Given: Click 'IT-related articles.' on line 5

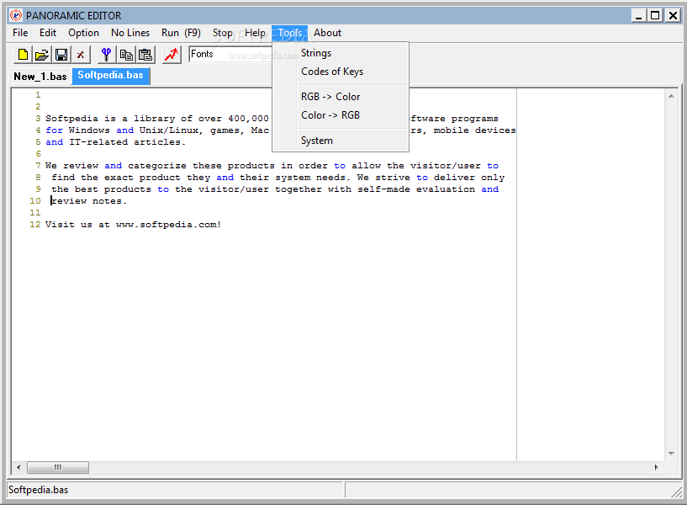Looking at the screenshot, I should pos(128,142).
